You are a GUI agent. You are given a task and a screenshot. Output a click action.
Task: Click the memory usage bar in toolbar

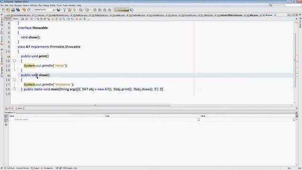[x=121, y=9]
